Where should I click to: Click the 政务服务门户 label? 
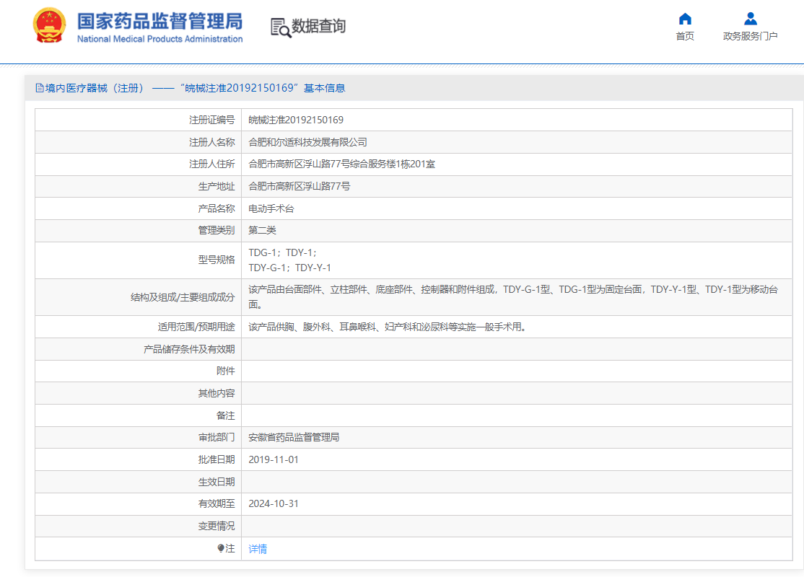coord(750,36)
